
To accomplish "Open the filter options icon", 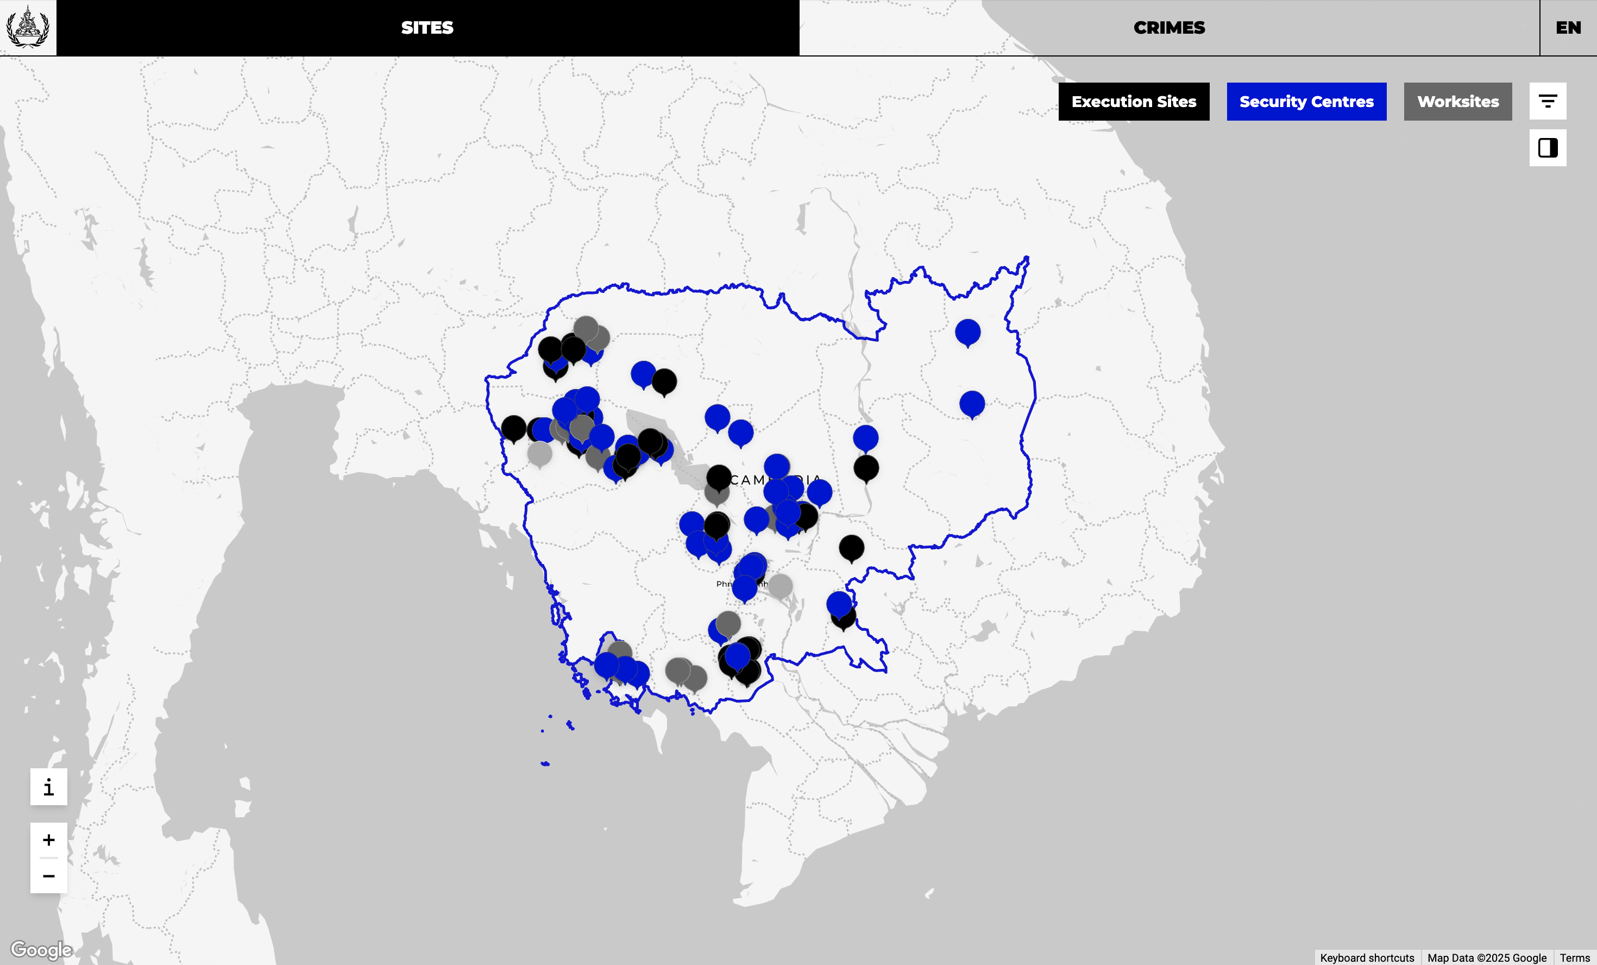I will [1547, 101].
